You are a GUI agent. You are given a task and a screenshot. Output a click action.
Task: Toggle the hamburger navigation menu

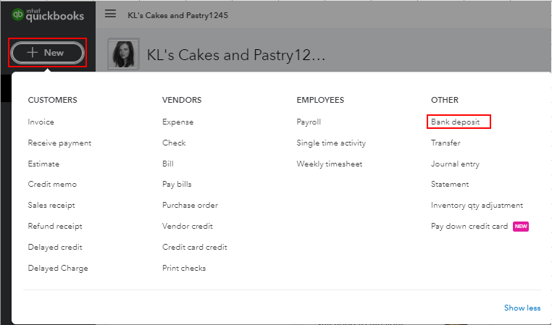[x=110, y=14]
